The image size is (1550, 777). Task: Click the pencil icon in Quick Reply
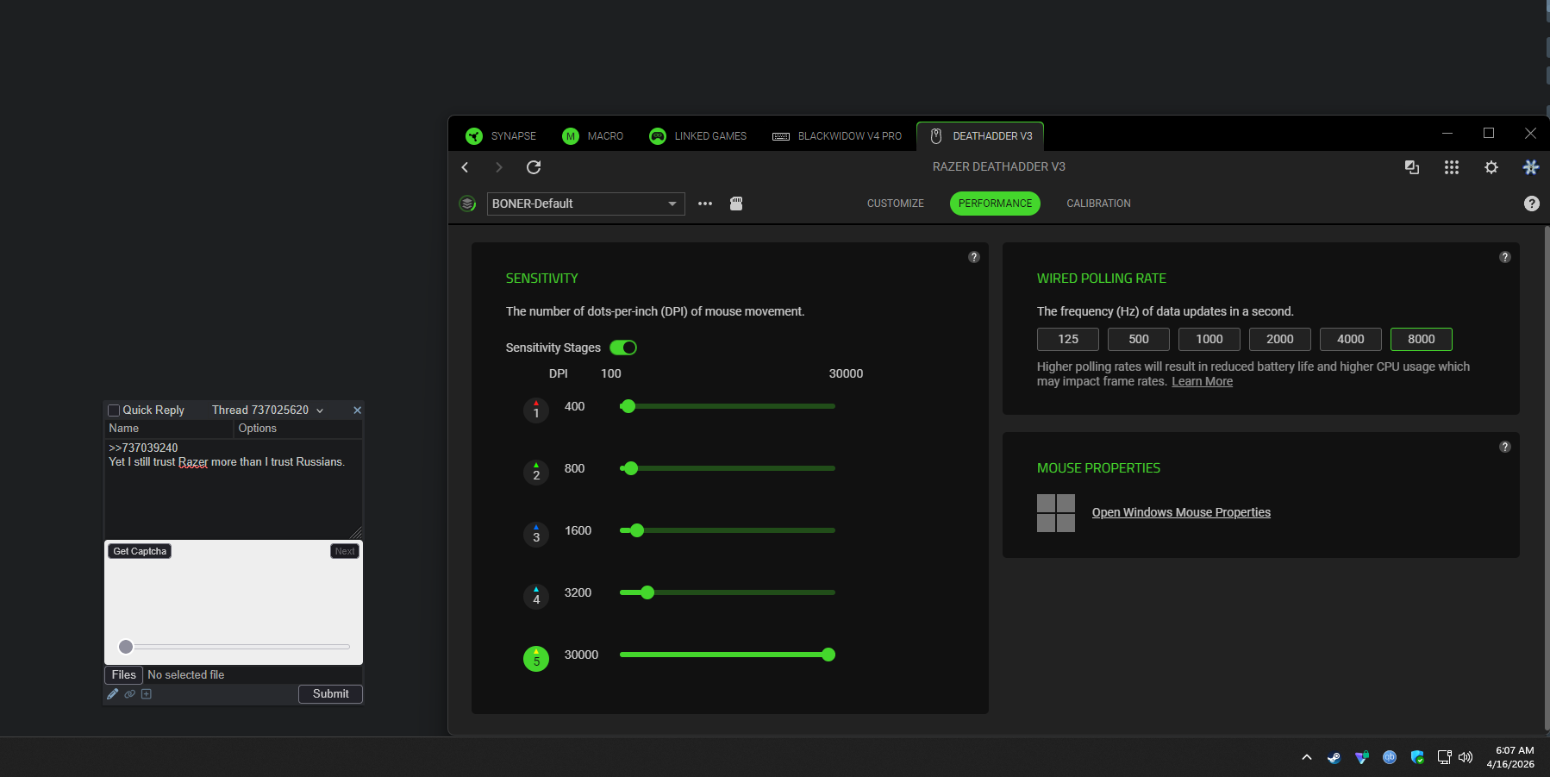pyautogui.click(x=113, y=694)
